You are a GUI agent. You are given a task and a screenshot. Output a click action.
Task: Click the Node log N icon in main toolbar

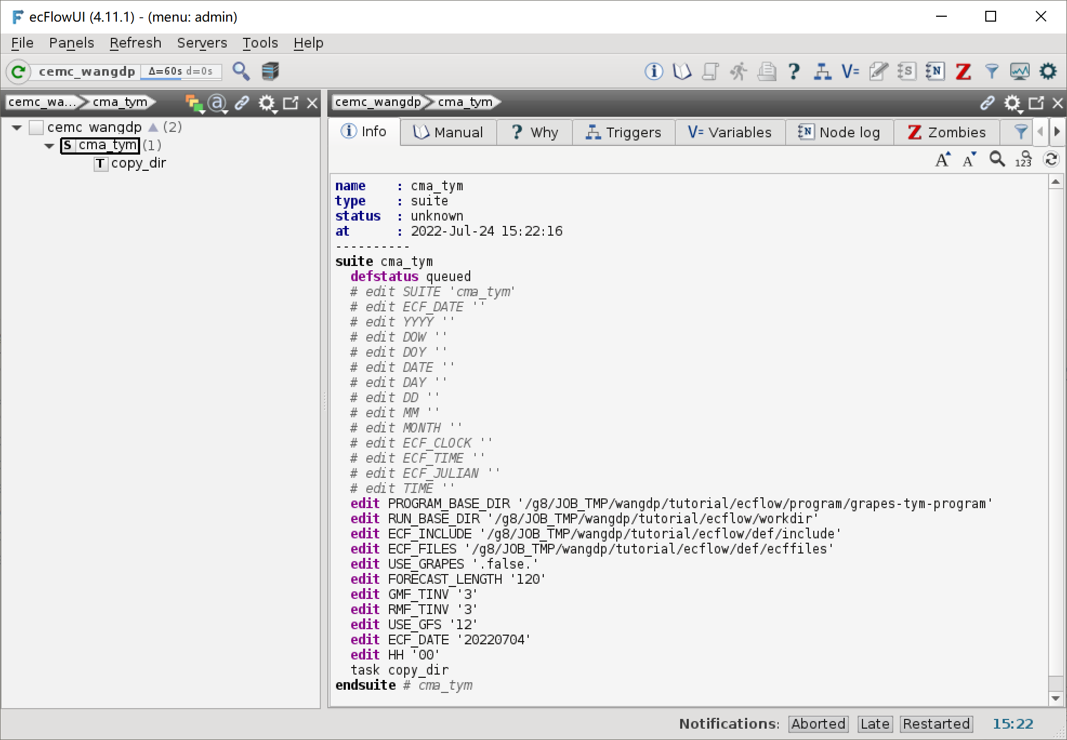934,71
